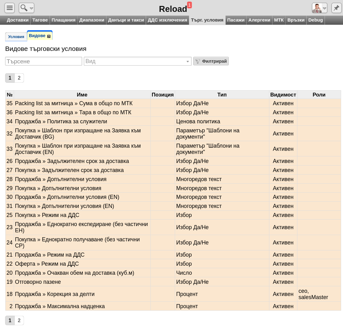
Task: Open the Вид dropdown list
Action: 138,61
